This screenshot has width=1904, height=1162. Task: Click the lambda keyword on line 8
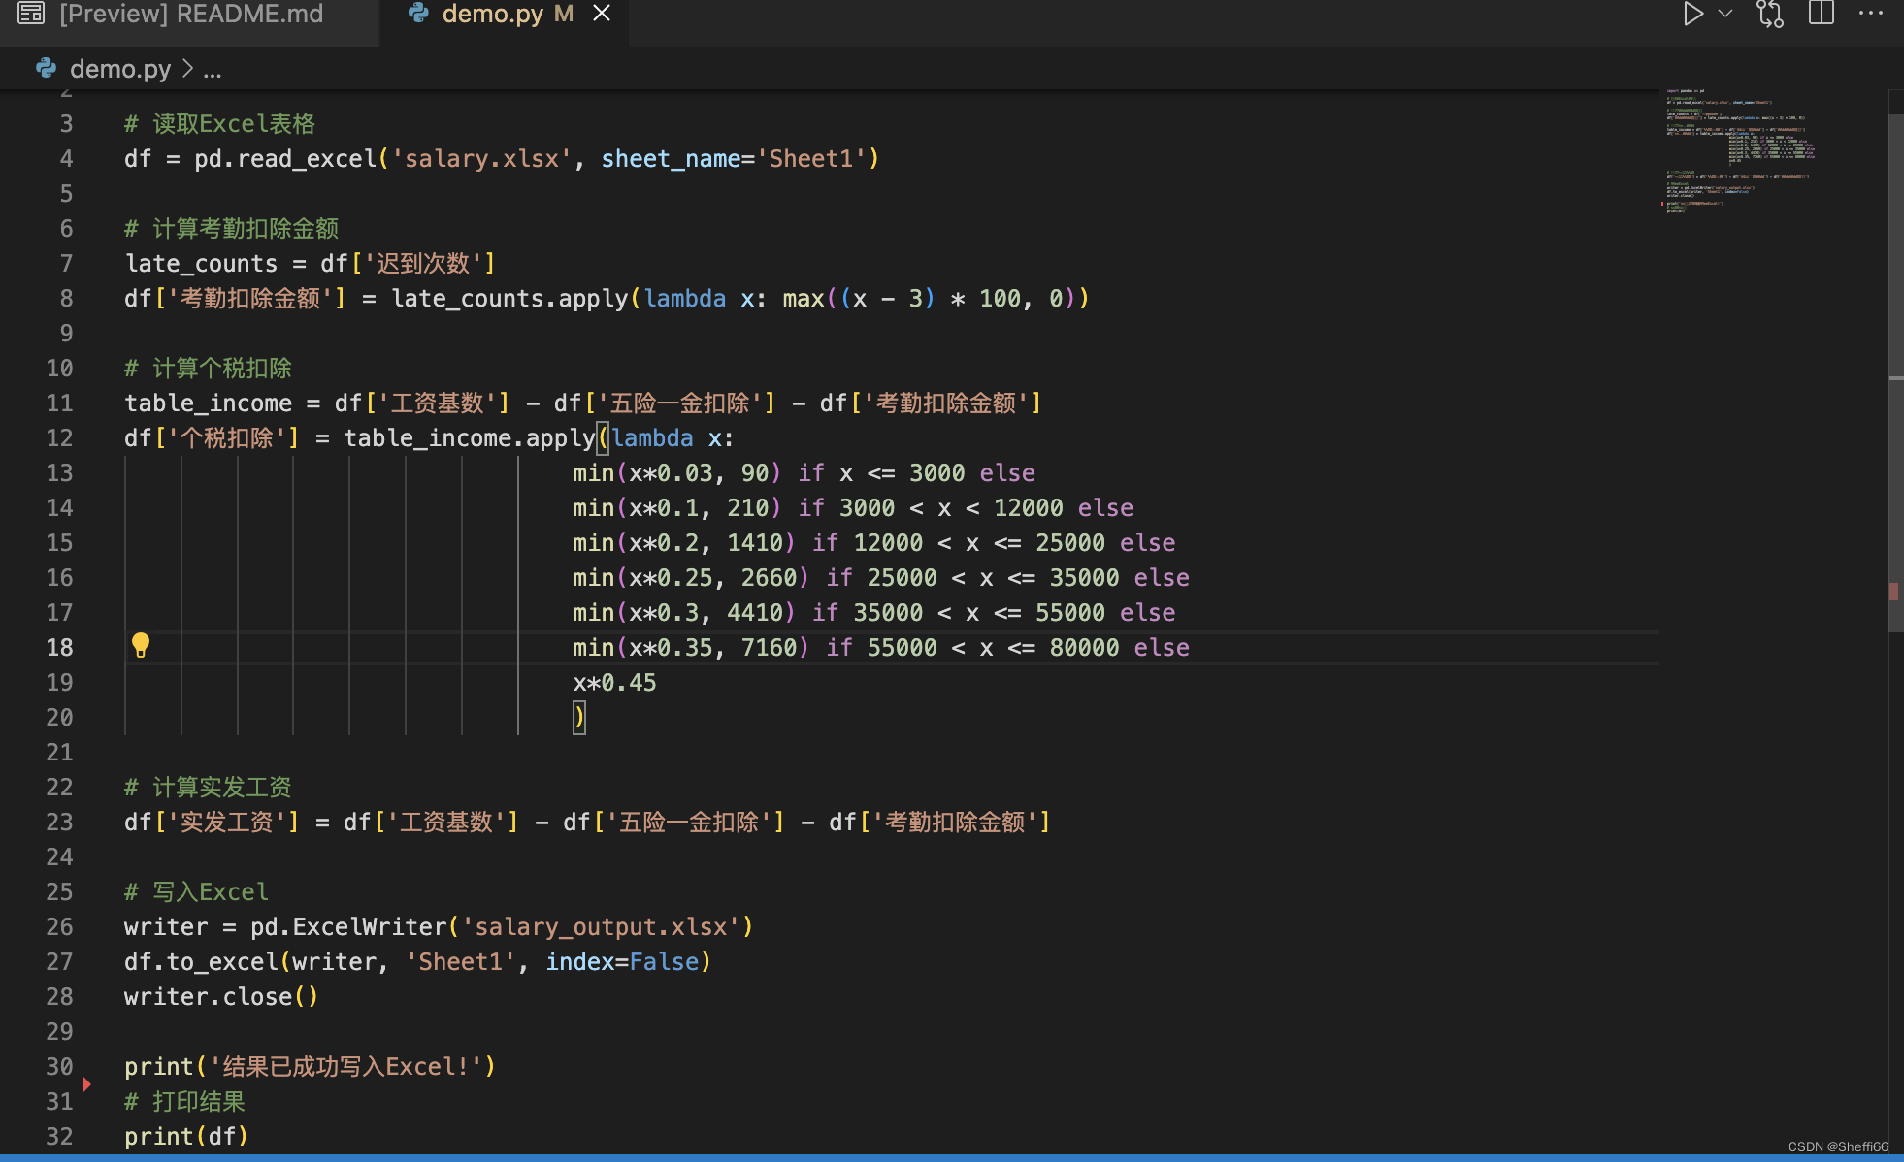tap(685, 298)
